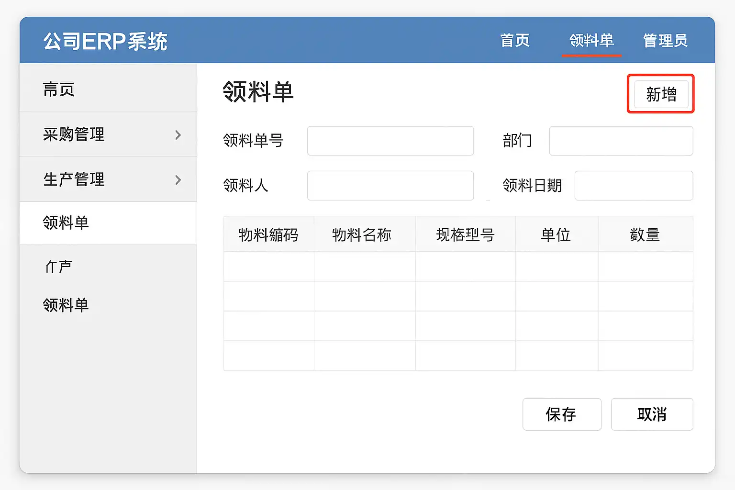Open the 管理员 menu in header
735x490 pixels.
[x=665, y=41]
